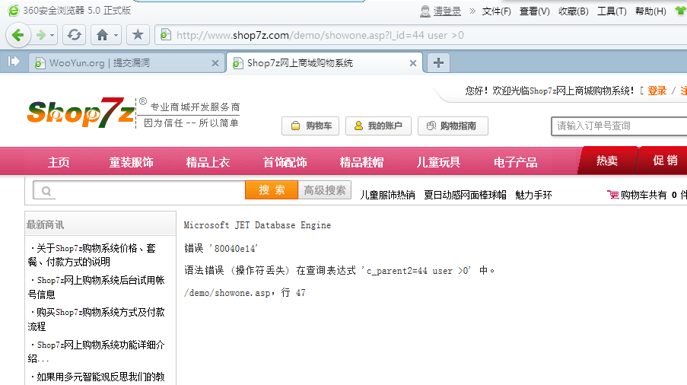687x385 pixels.
Task: Click the 登录 link in welcome bar
Action: 657,91
